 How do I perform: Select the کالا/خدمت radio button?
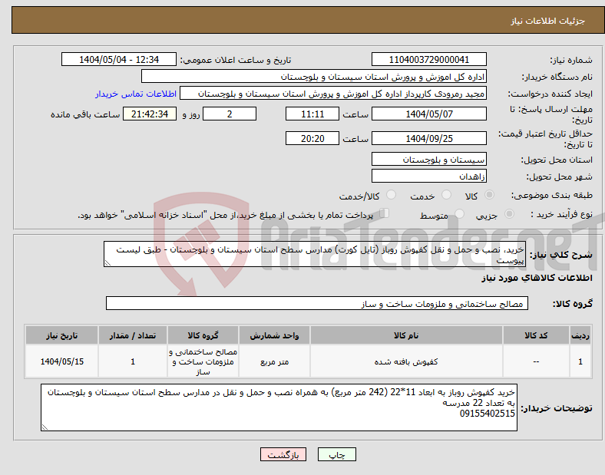(392, 195)
